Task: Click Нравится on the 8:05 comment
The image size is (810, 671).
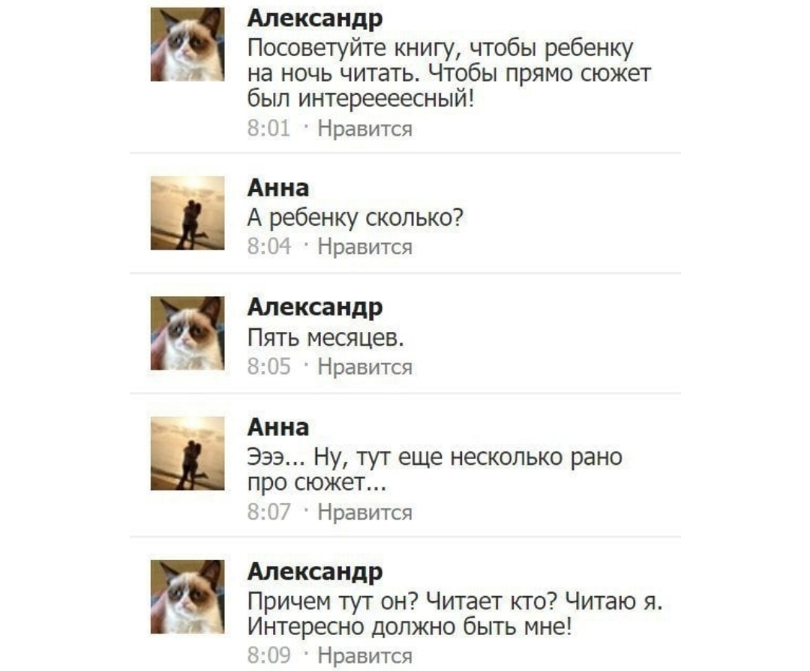Action: [x=364, y=367]
